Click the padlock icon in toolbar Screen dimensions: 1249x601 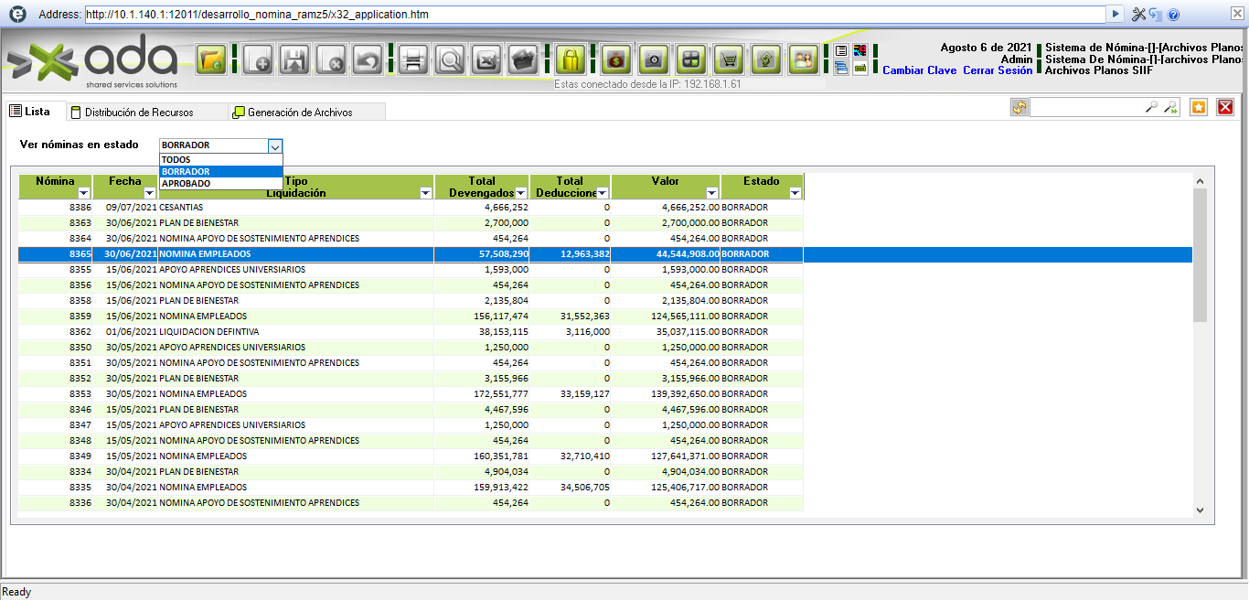pyautogui.click(x=571, y=60)
